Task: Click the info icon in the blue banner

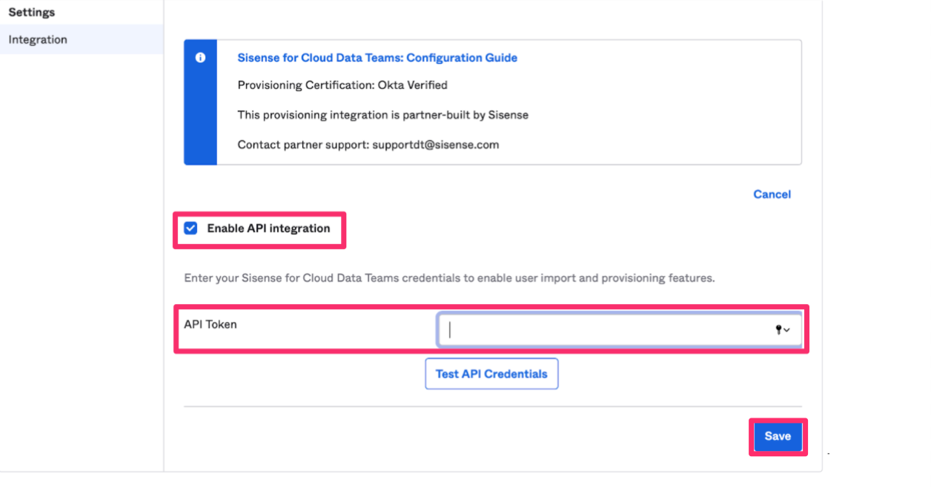Action: coord(200,58)
